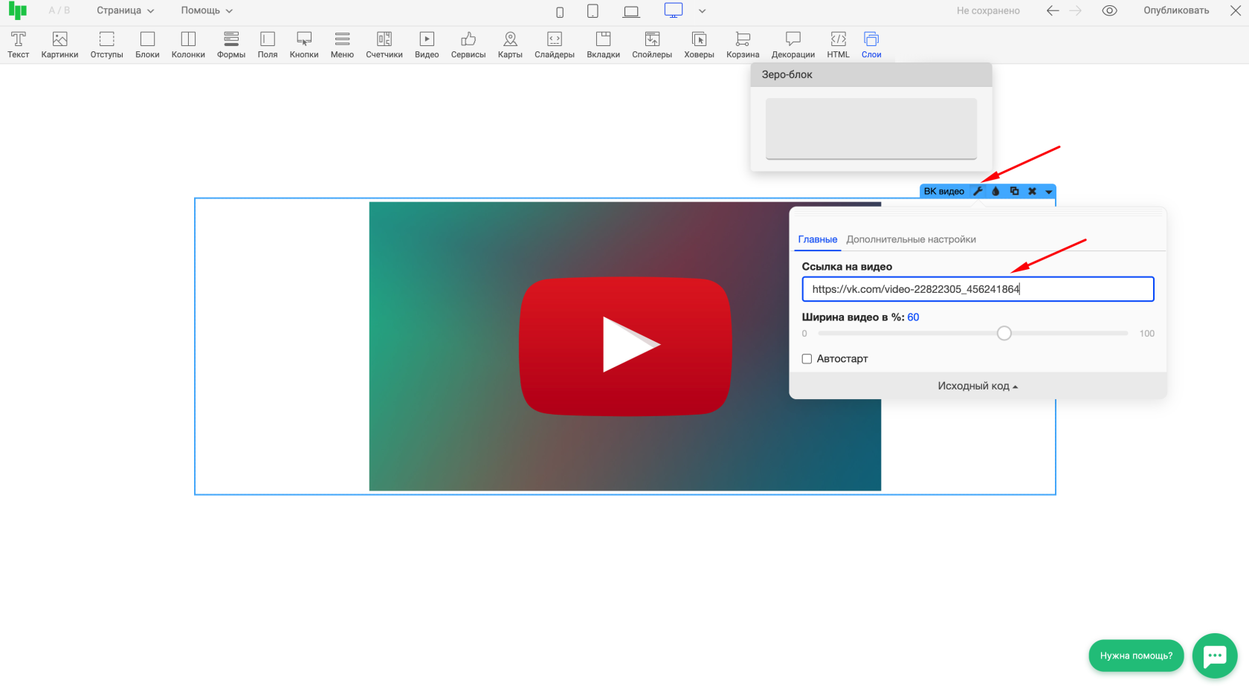
Task: Select the Спойлеры spoilers tool
Action: click(652, 45)
